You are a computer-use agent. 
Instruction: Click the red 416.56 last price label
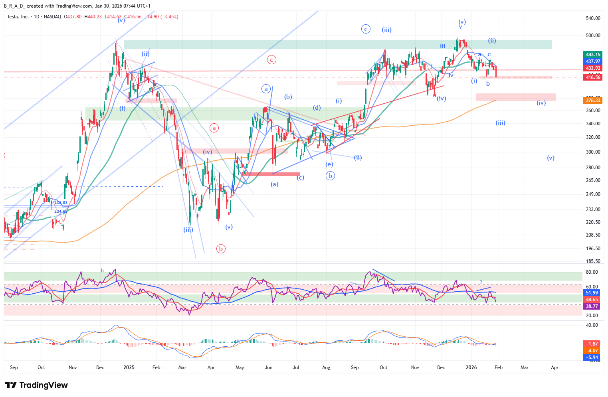[x=593, y=77]
